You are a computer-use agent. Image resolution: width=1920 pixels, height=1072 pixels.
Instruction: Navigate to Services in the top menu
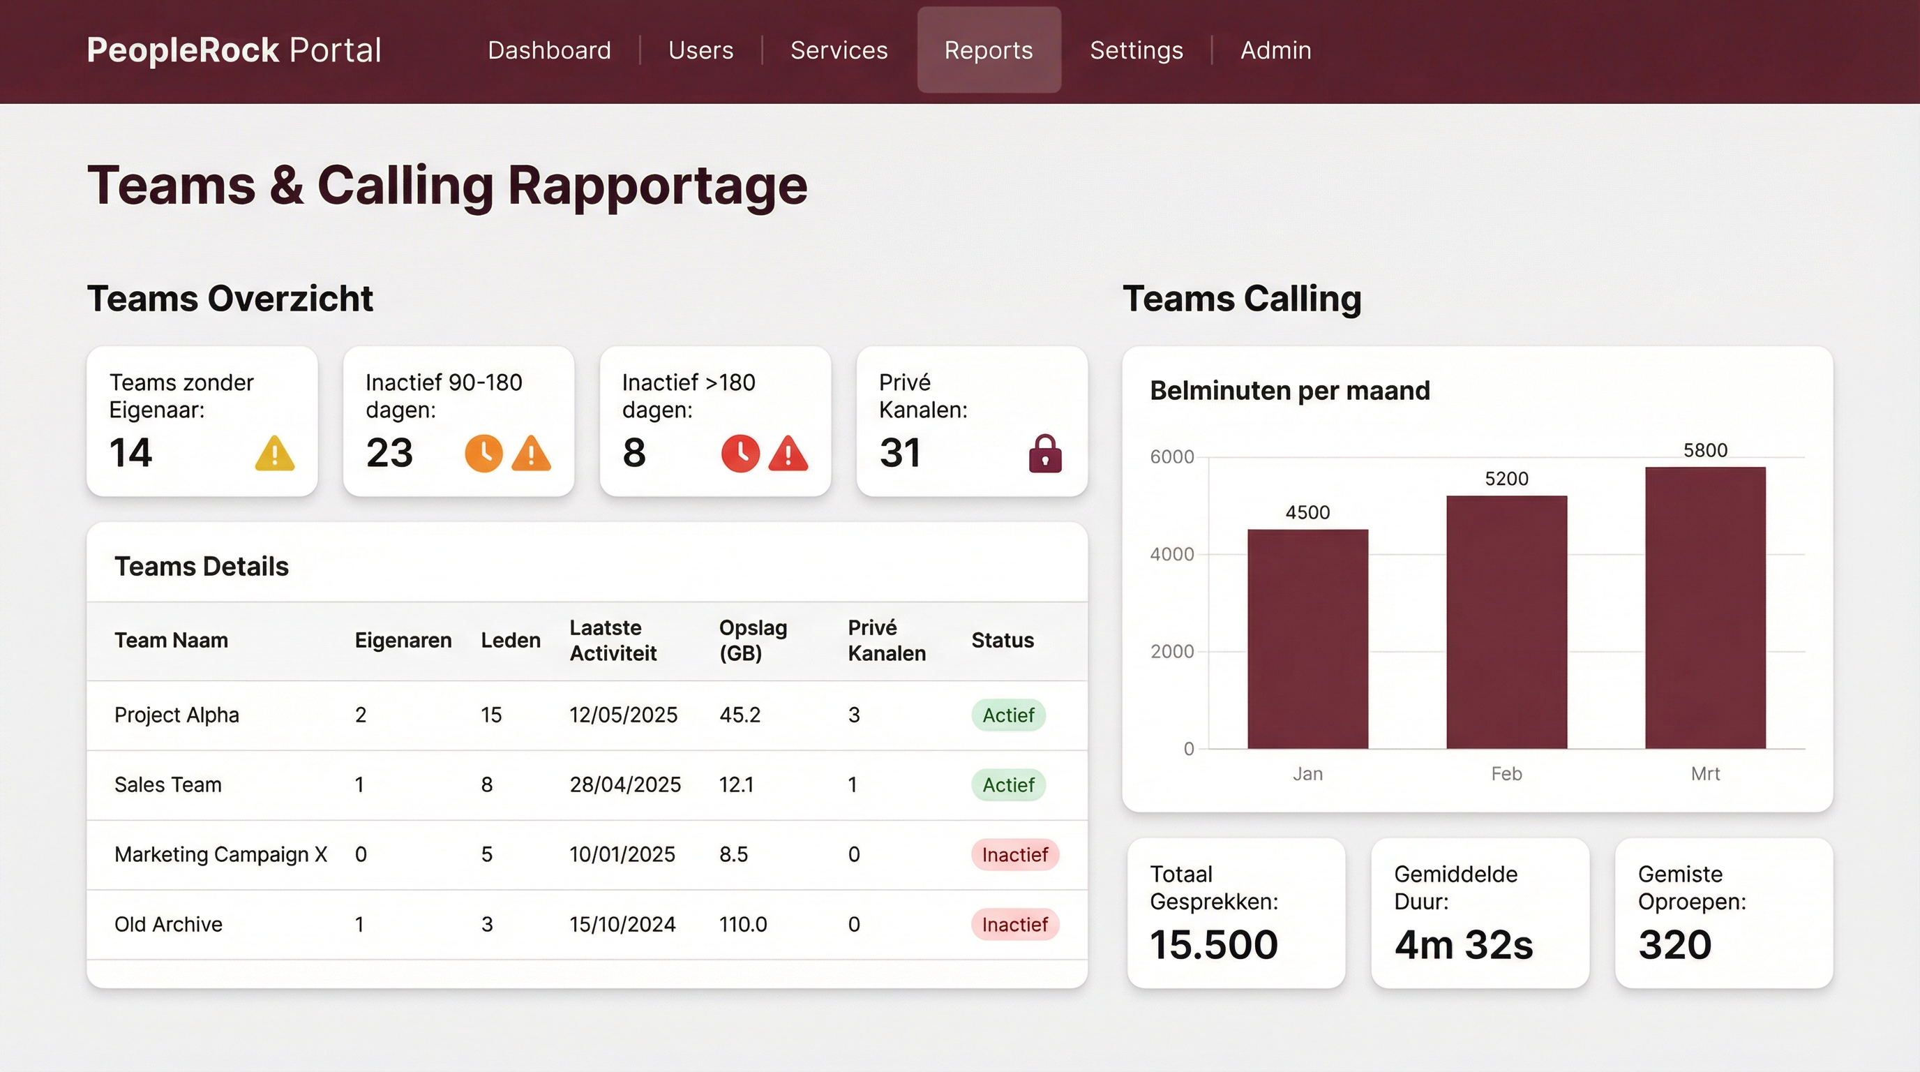pyautogui.click(x=839, y=49)
